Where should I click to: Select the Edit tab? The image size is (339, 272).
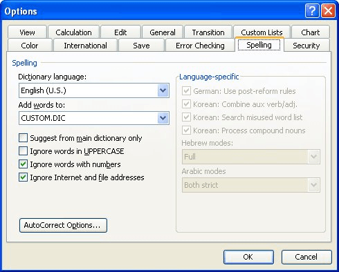pyautogui.click(x=120, y=32)
